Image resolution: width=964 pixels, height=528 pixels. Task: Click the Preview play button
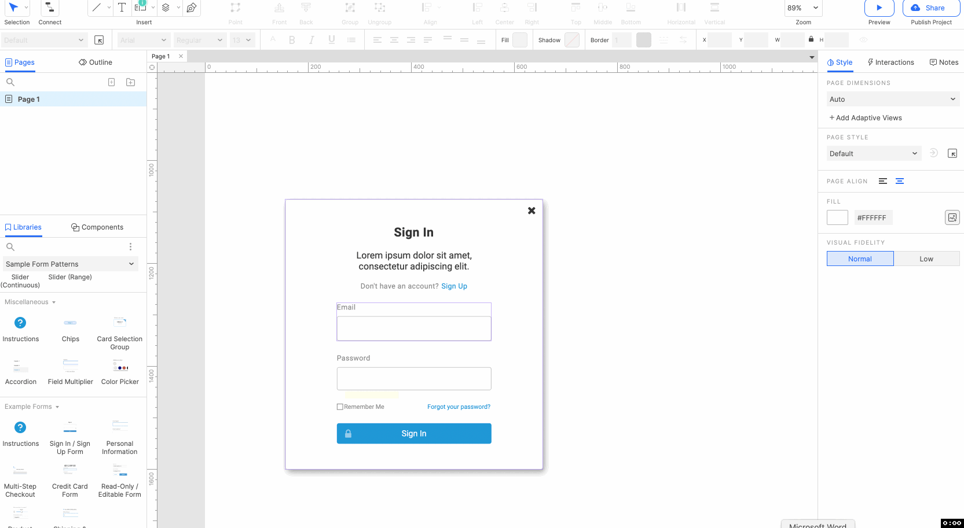tap(879, 8)
